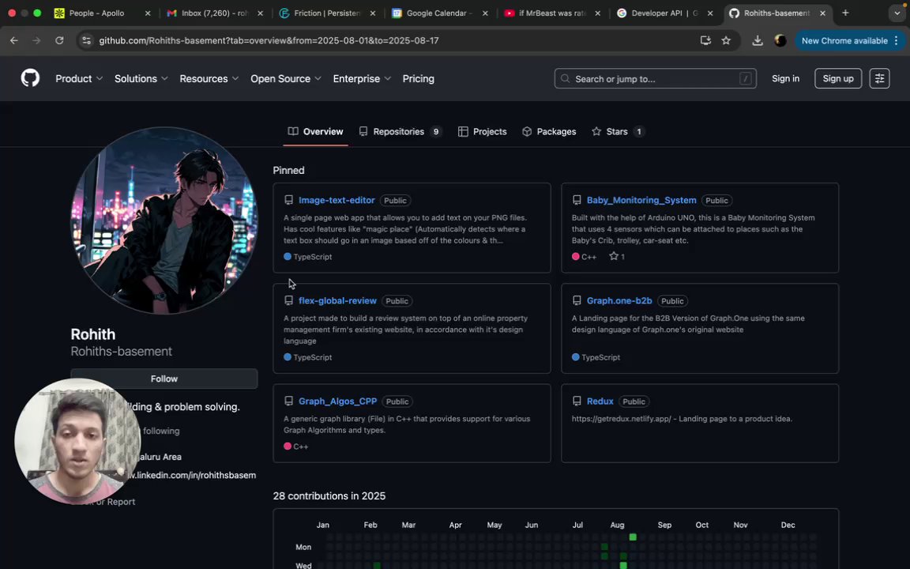Focus the Search or jump to field

[655, 78]
